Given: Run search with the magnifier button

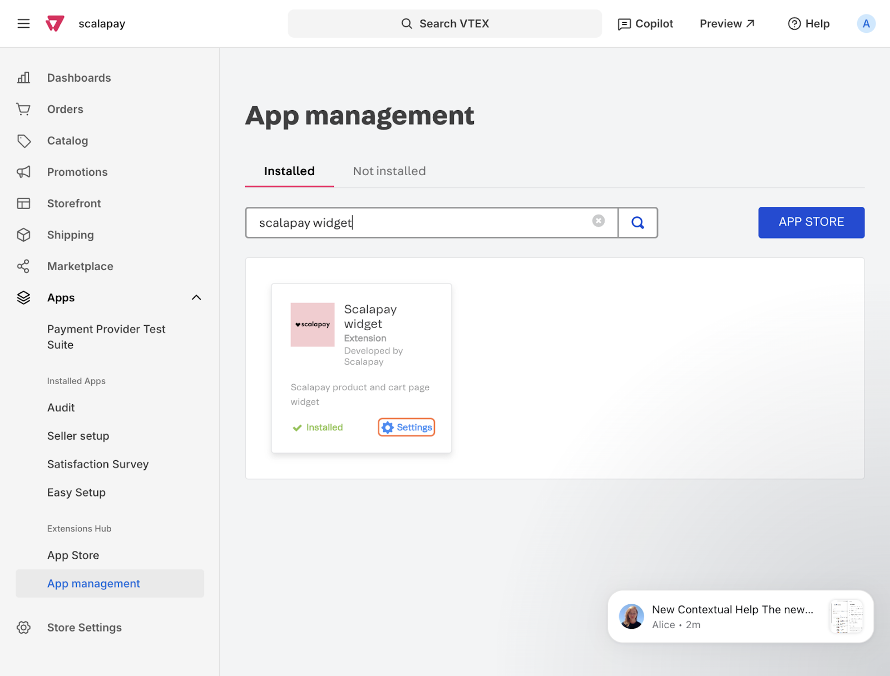Looking at the screenshot, I should coord(638,222).
